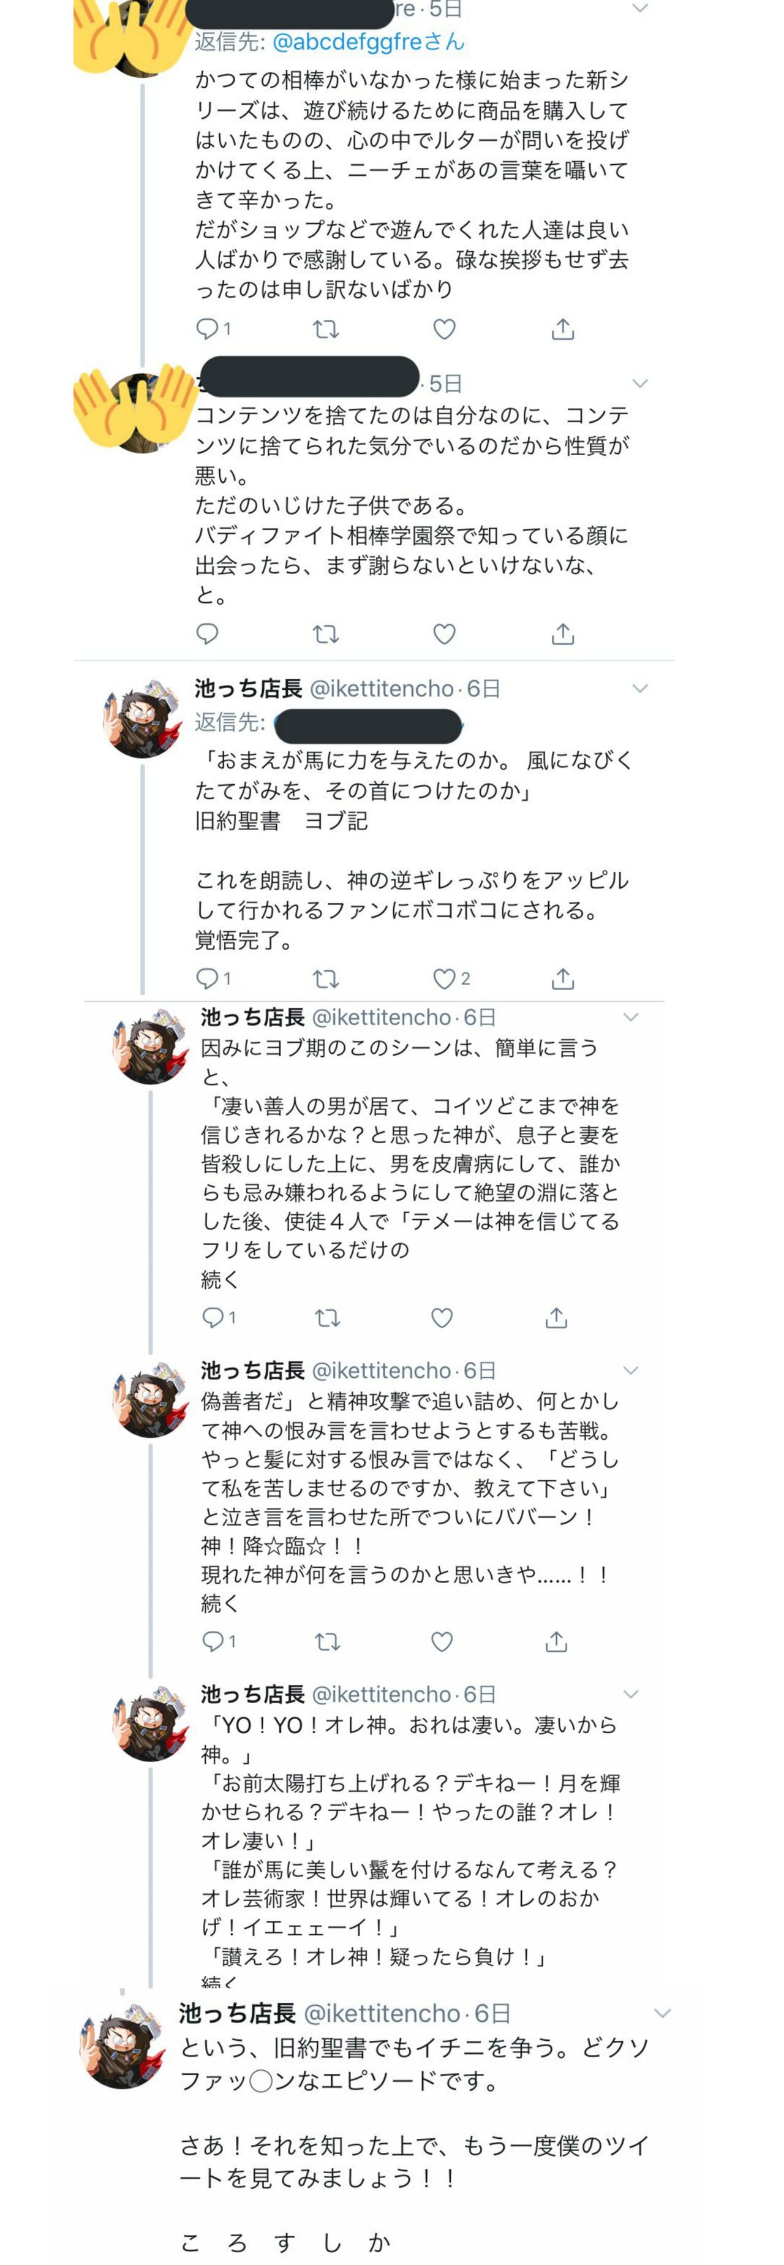Retweet the 因みにヨブ期 tweet
The height and width of the screenshot is (2265, 784).
328,1317
